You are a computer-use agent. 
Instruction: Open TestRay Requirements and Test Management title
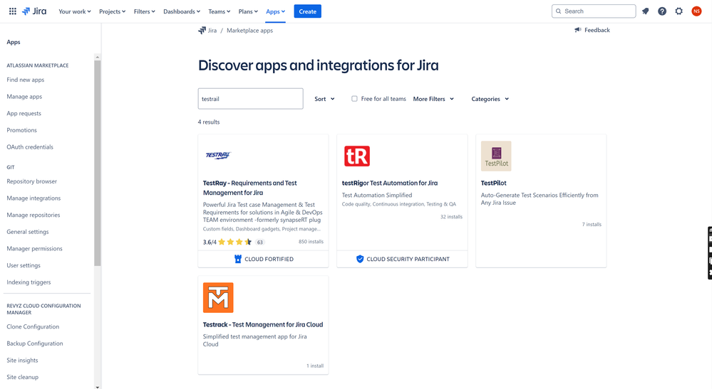249,188
